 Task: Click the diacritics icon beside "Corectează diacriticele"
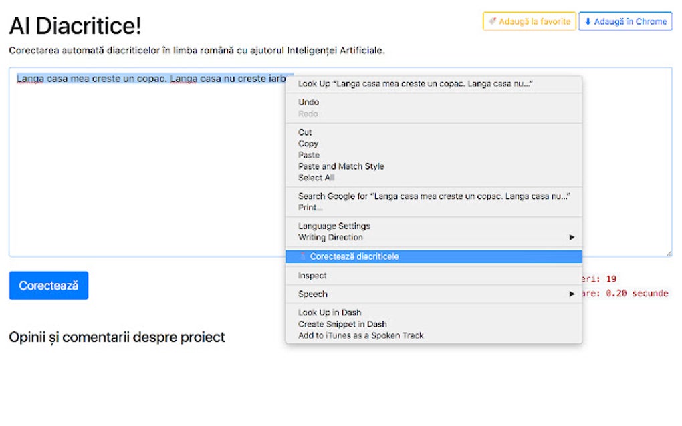(304, 256)
